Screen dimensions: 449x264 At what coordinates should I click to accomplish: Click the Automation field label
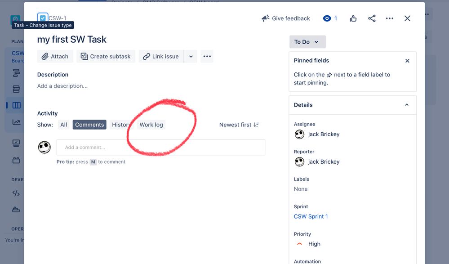coord(307,261)
